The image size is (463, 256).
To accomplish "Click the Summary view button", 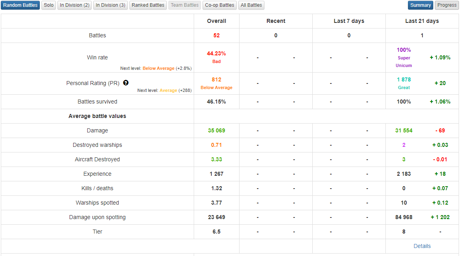I will (420, 5).
